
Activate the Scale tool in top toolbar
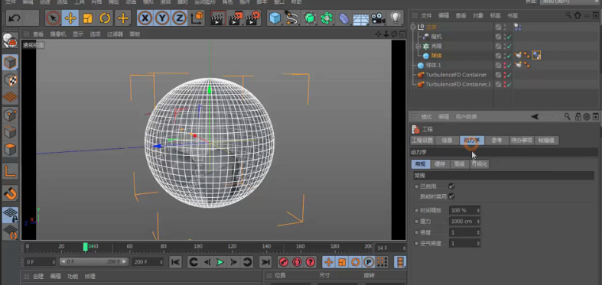88,18
